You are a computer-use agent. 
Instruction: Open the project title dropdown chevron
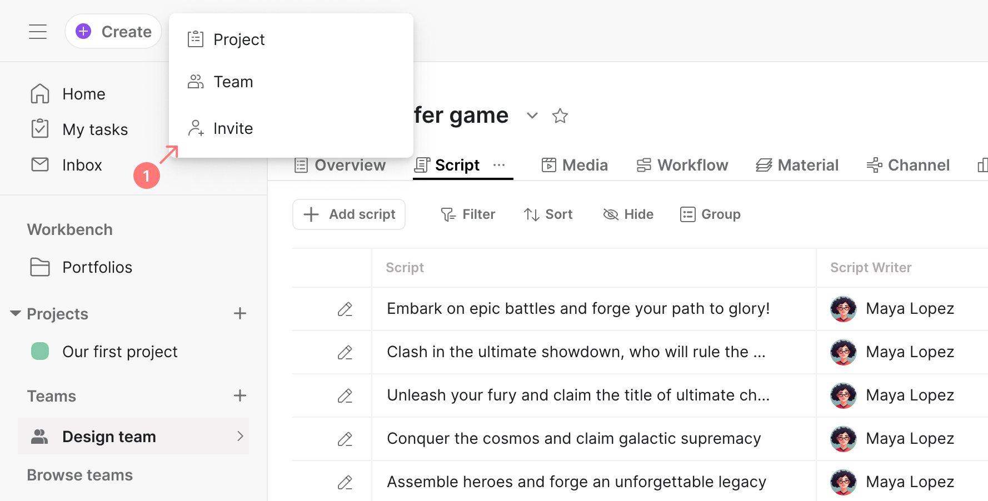532,116
